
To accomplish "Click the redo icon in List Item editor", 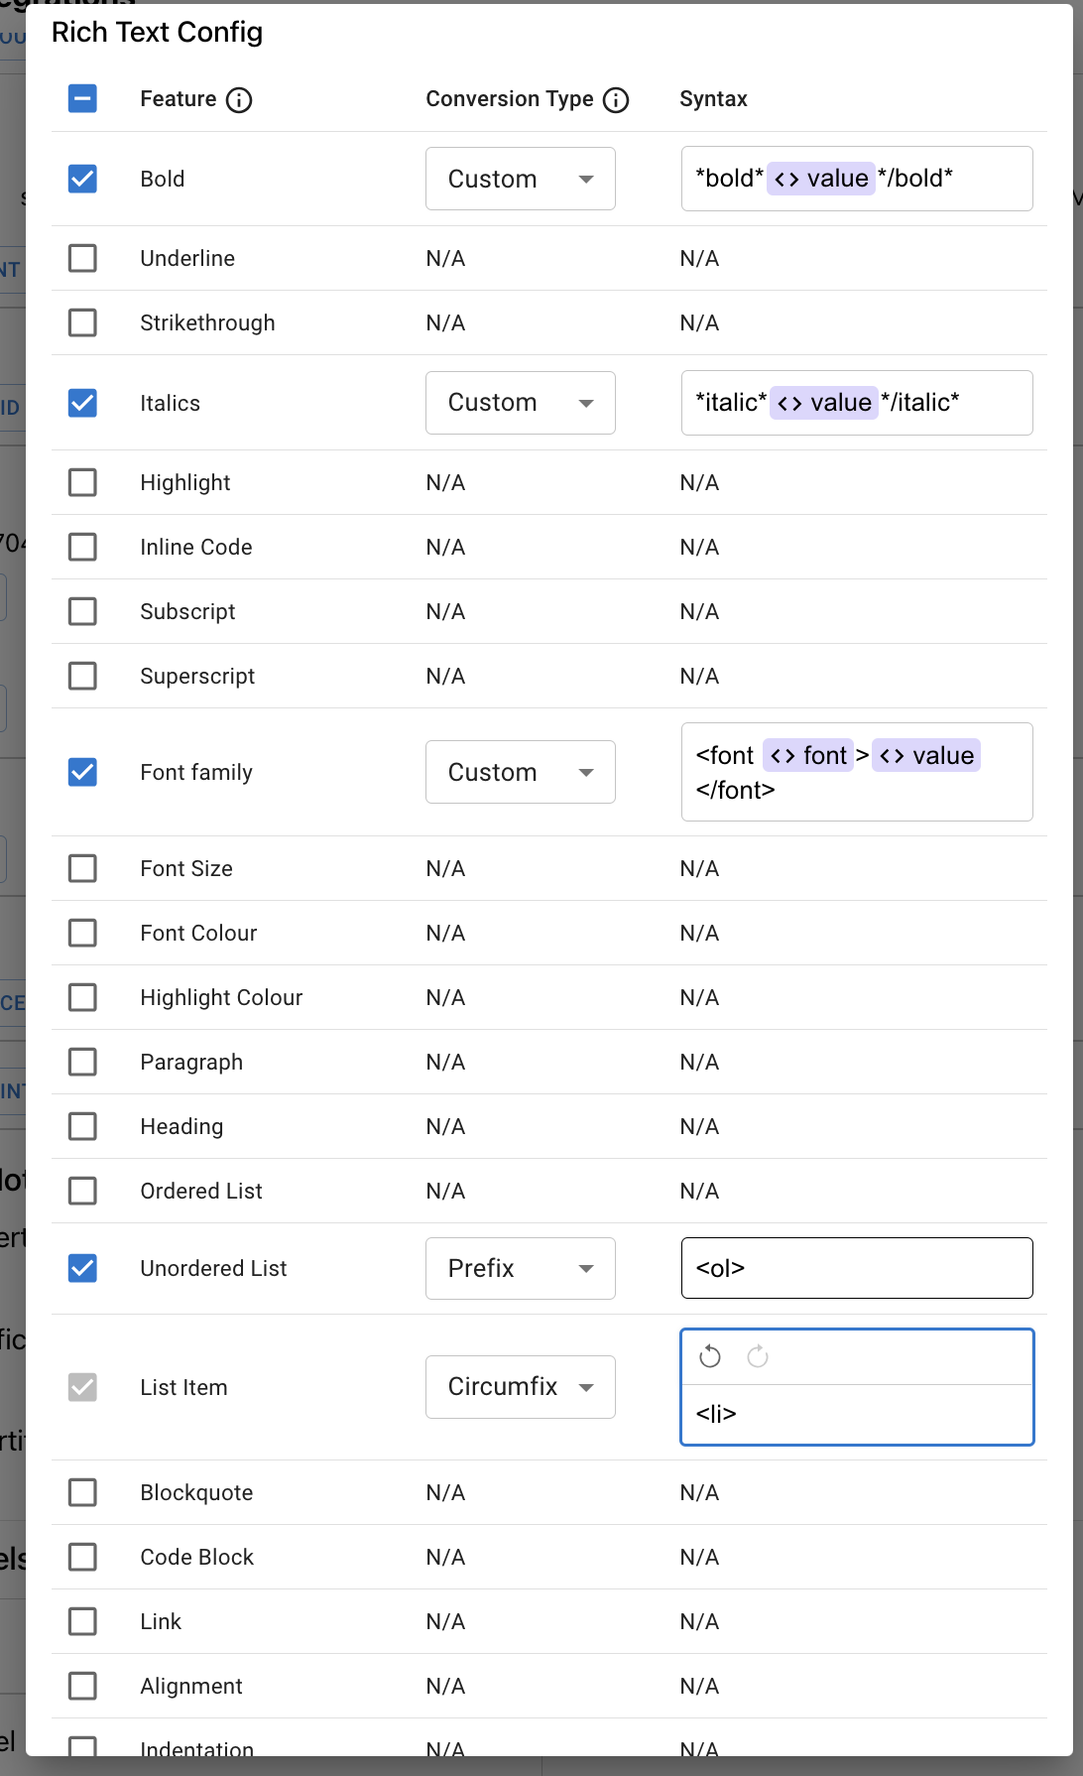I will (x=758, y=1356).
